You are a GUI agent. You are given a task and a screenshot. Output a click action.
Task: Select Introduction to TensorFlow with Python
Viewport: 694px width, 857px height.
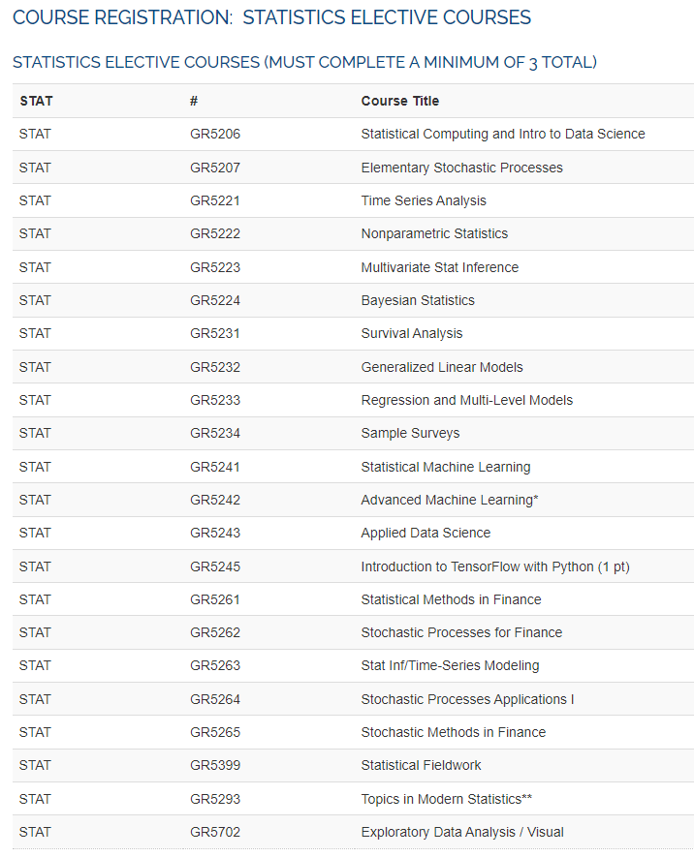click(x=494, y=566)
